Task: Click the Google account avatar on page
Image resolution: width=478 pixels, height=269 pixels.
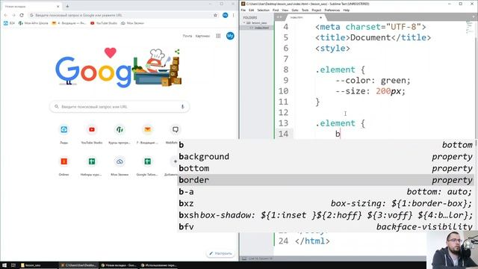Action: coord(230,36)
